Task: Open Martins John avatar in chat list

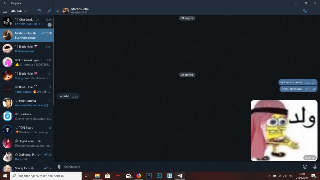Action: click(x=7, y=35)
